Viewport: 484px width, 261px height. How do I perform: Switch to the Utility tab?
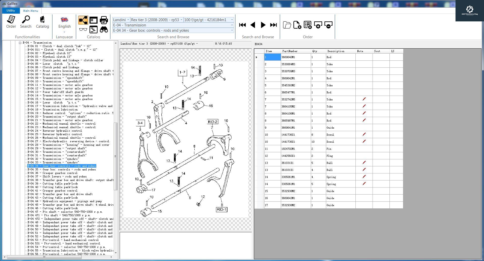[10, 11]
